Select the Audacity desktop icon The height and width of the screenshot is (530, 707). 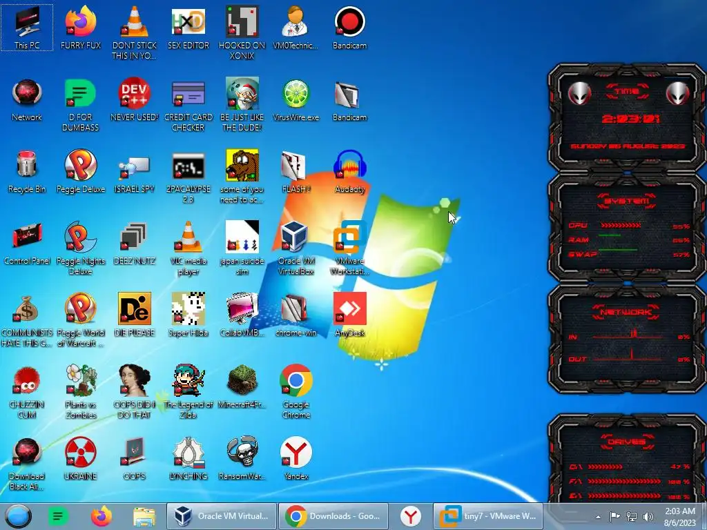pos(349,171)
